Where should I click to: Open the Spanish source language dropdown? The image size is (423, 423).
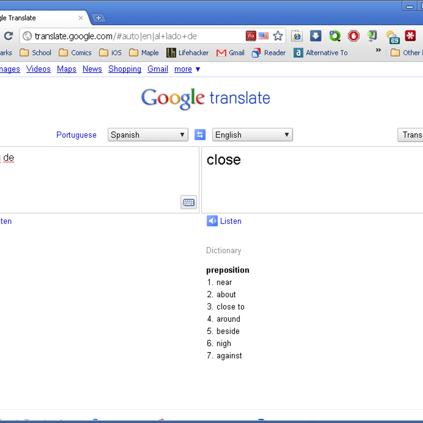(148, 135)
